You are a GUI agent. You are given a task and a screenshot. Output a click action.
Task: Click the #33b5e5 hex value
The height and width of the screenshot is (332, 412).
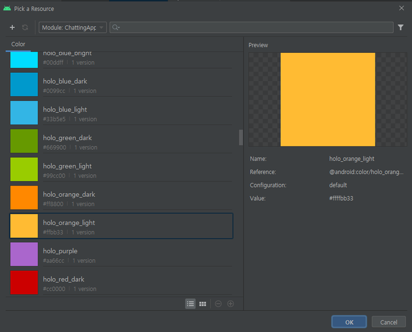(54, 119)
